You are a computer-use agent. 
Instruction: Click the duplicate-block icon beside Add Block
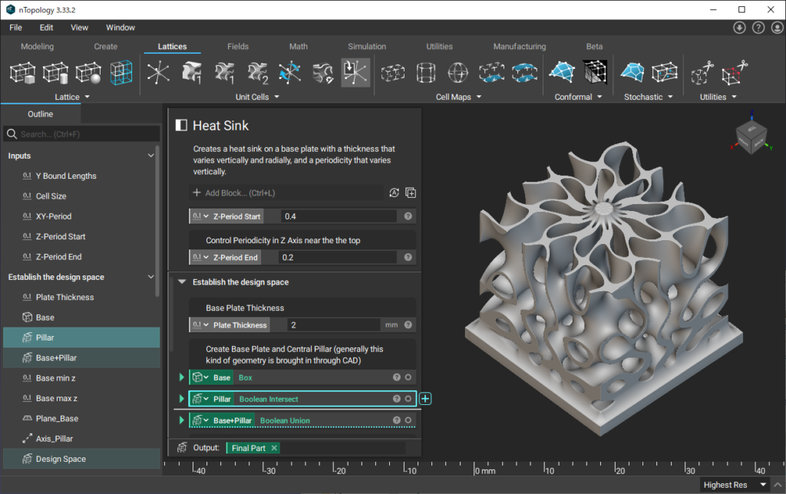coord(411,193)
